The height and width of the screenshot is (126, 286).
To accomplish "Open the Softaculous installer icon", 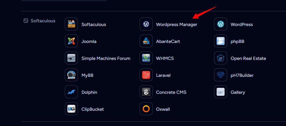I will tap(71, 24).
